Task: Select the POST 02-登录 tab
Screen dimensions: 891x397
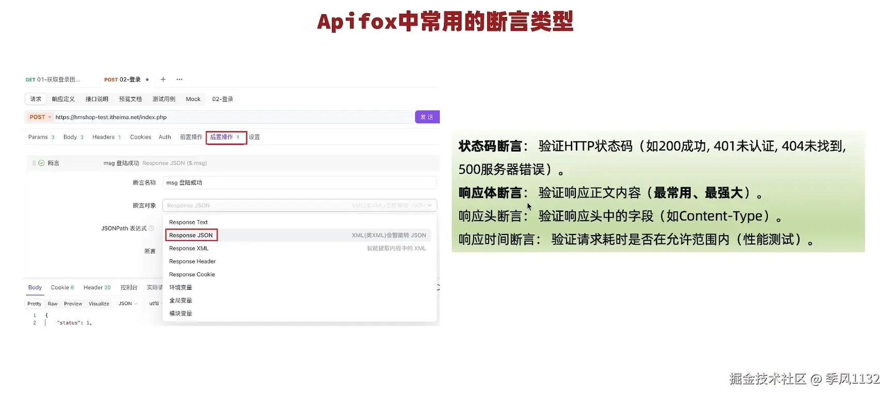Action: pyautogui.click(x=123, y=79)
